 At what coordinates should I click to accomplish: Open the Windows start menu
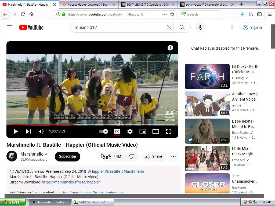point(13,202)
